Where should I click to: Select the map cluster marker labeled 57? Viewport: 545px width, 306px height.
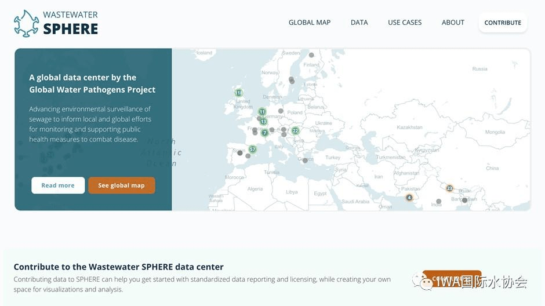click(x=252, y=149)
